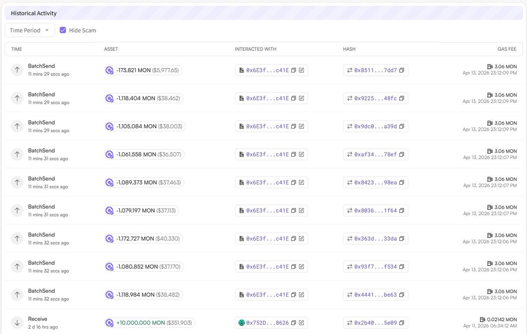527x334 pixels.
Task: Copy the 0x752D...8626 address
Action: [x=293, y=323]
